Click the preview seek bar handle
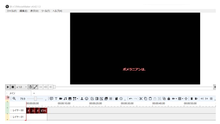Image resolution: width=220 pixels, height=124 pixels. click(54, 87)
